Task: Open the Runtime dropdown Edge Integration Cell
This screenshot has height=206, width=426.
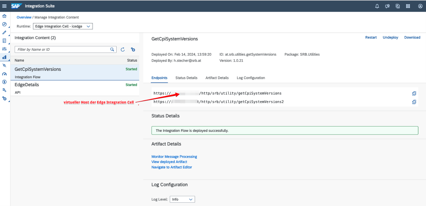Action: [x=63, y=26]
